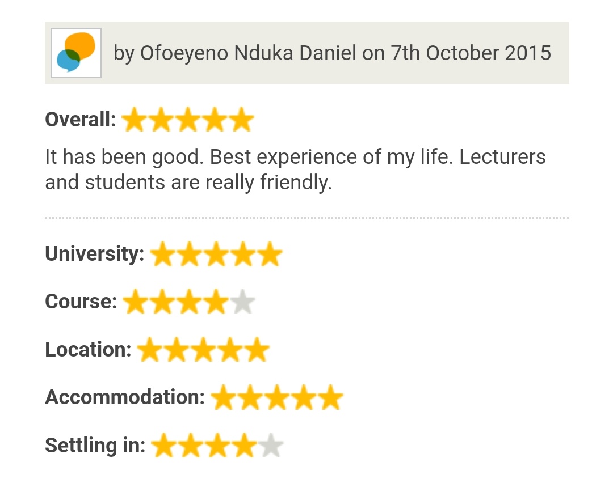Click the speech bubble reviewer avatar icon
Screen dimensions: 613x479
(76, 53)
